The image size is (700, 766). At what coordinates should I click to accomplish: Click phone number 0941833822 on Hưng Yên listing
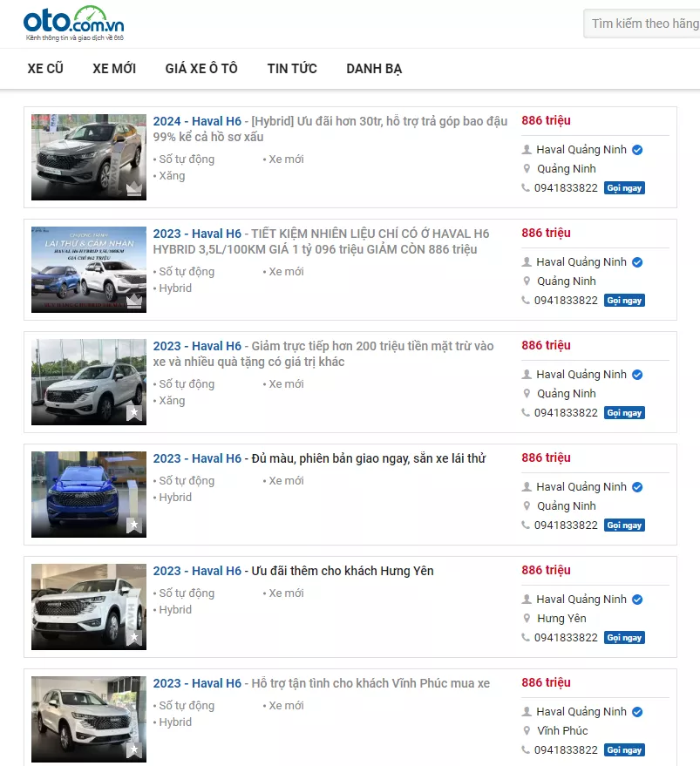(566, 638)
